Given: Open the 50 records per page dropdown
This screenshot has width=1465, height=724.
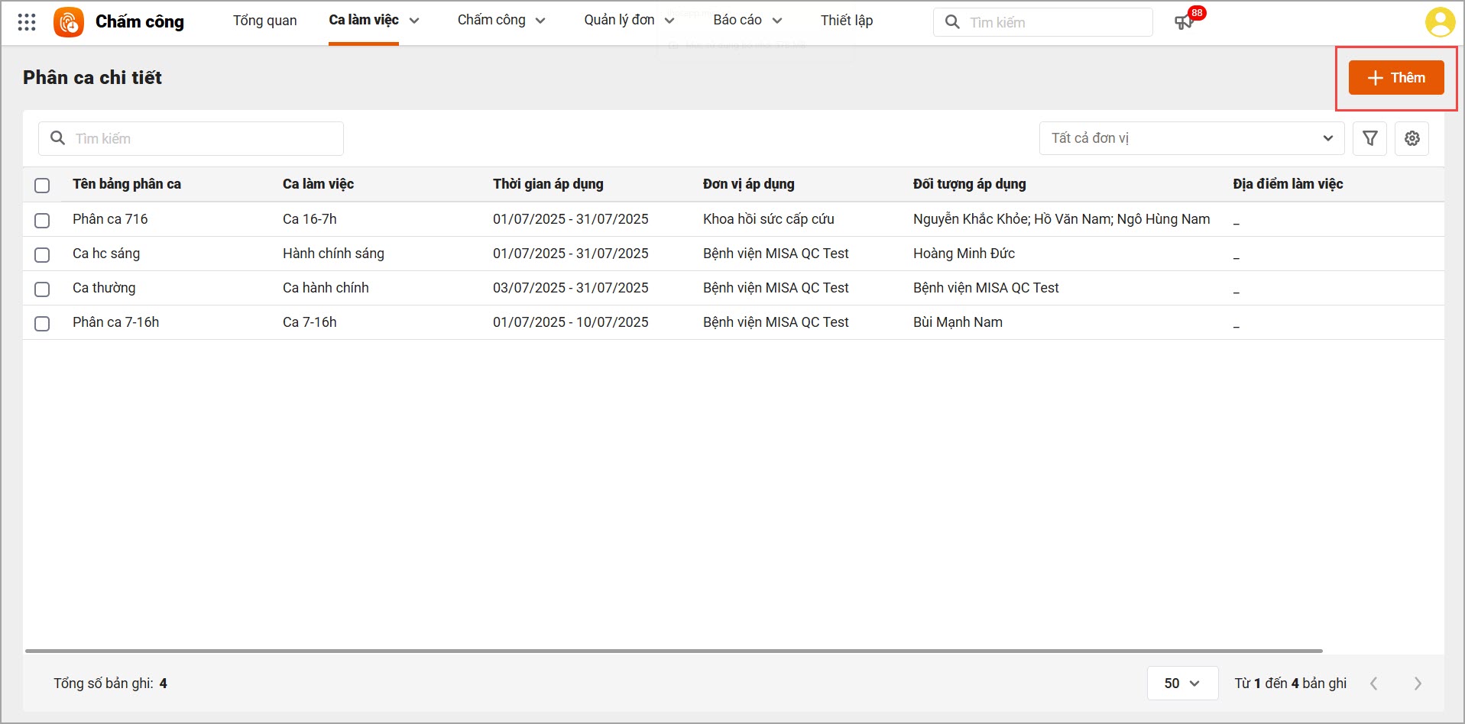Looking at the screenshot, I should click(x=1181, y=684).
